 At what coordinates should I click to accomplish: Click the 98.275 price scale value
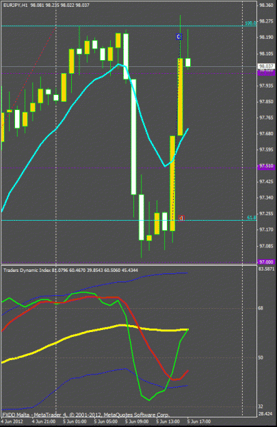pyautogui.click(x=266, y=21)
